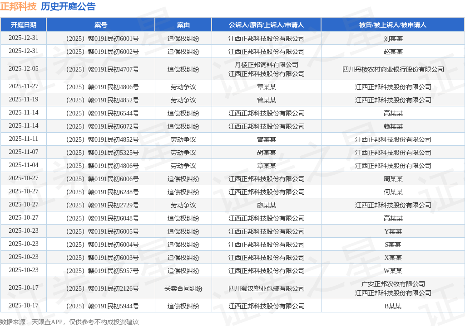Click defendant 何某某

tap(393, 192)
